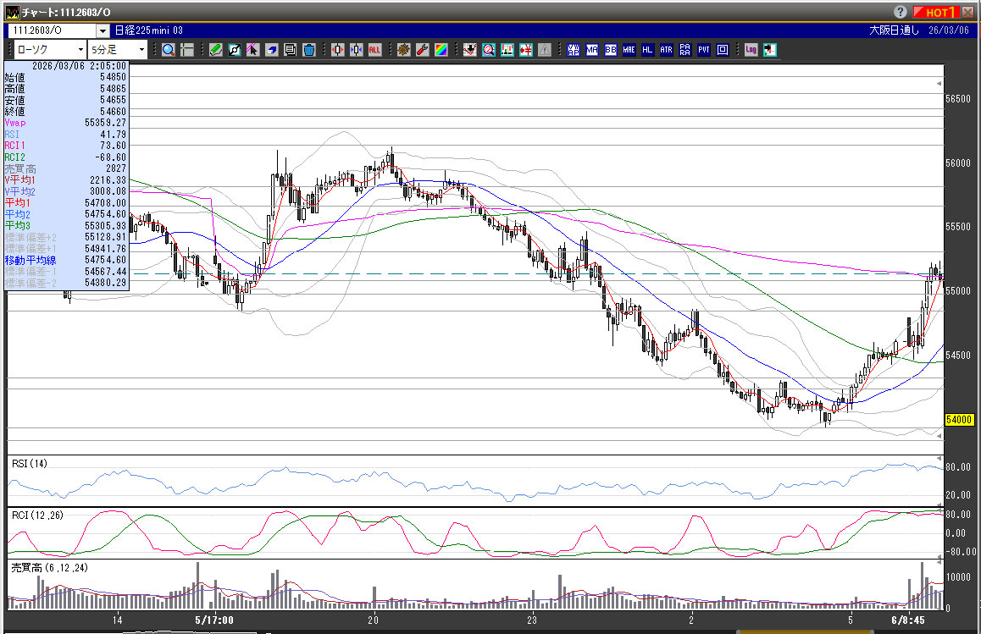Click the trash can delete icon
The image size is (981, 634).
tap(308, 50)
